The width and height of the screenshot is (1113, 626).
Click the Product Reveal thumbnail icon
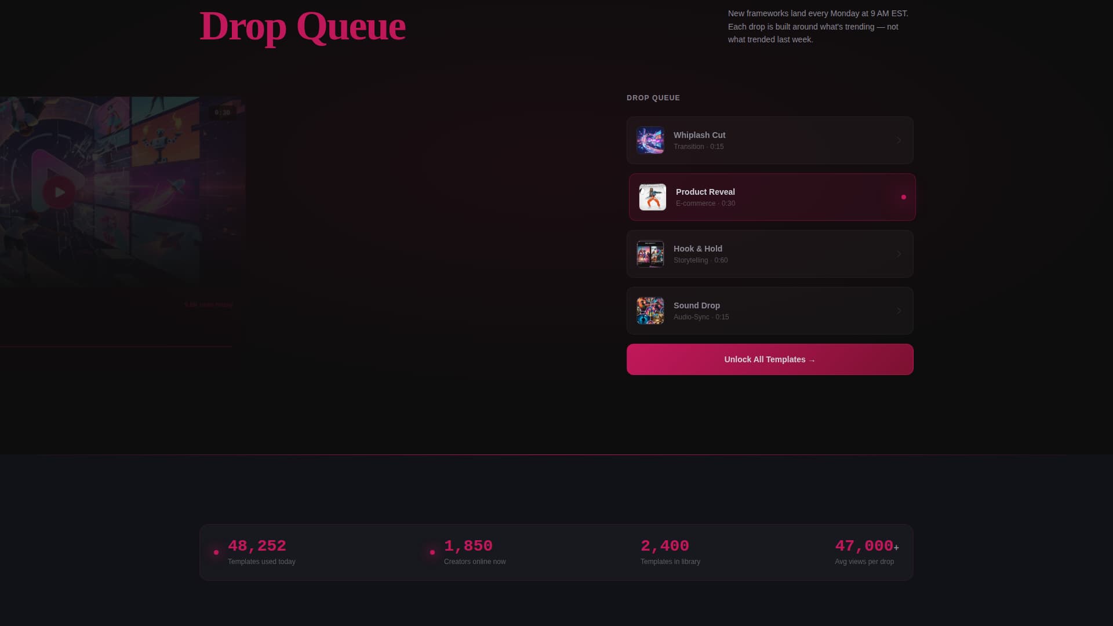point(653,197)
